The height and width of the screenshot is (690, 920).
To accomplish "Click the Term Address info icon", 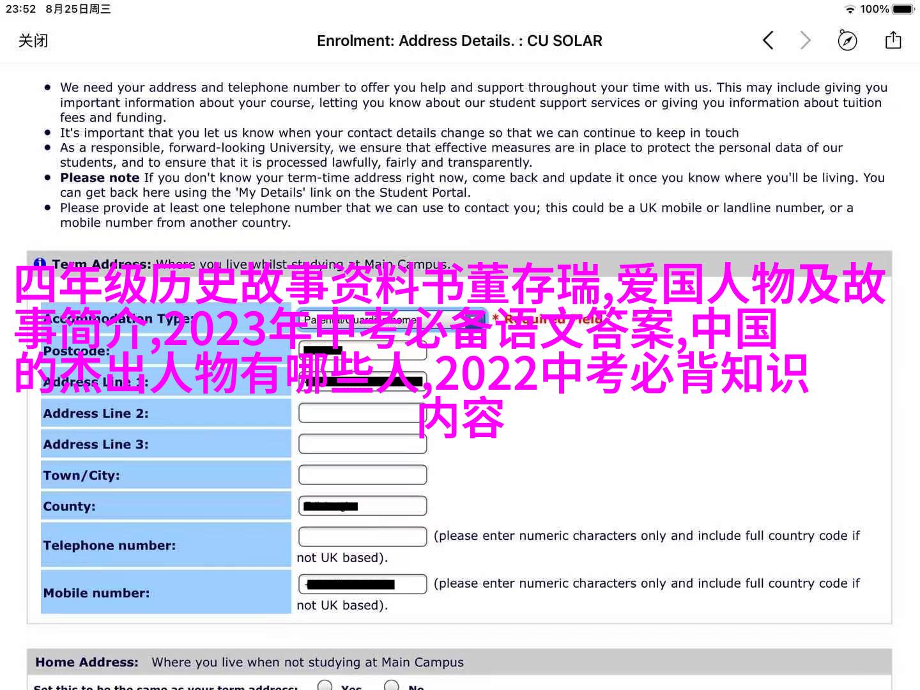I will 40,263.
